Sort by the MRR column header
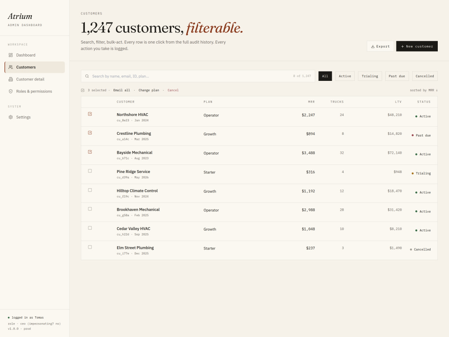The height and width of the screenshot is (337, 449). pyautogui.click(x=311, y=102)
